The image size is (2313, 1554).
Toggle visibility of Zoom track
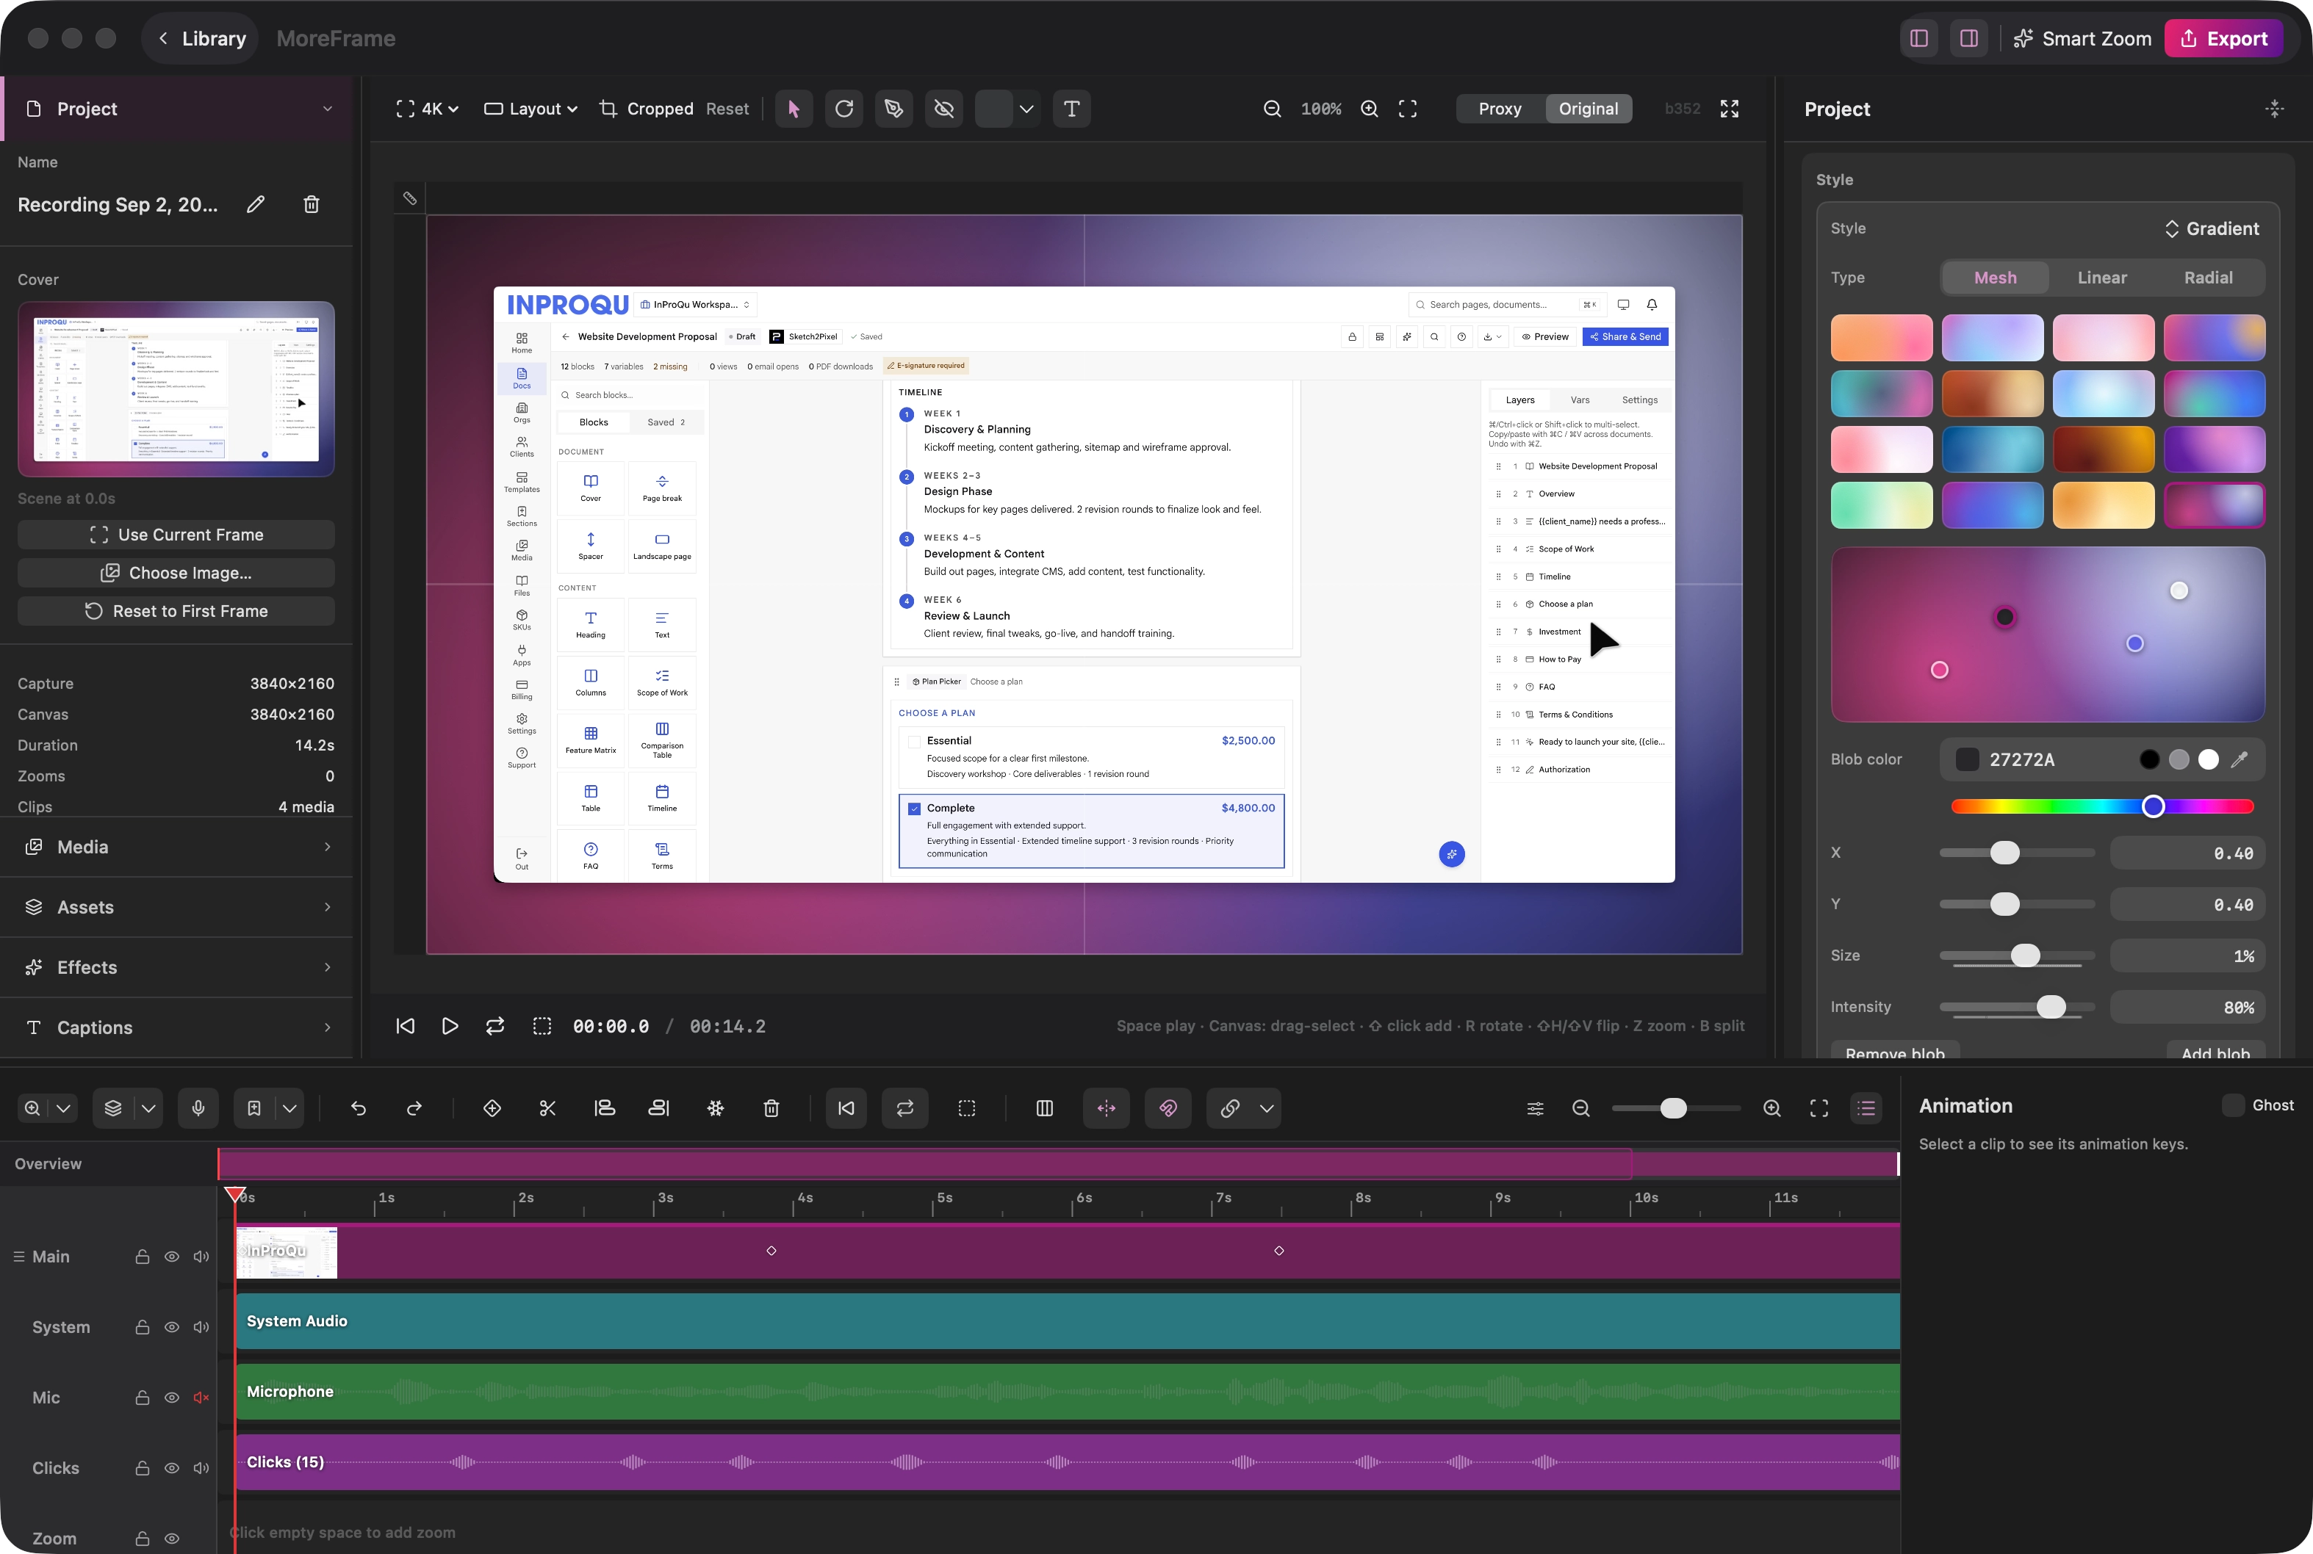coord(171,1538)
